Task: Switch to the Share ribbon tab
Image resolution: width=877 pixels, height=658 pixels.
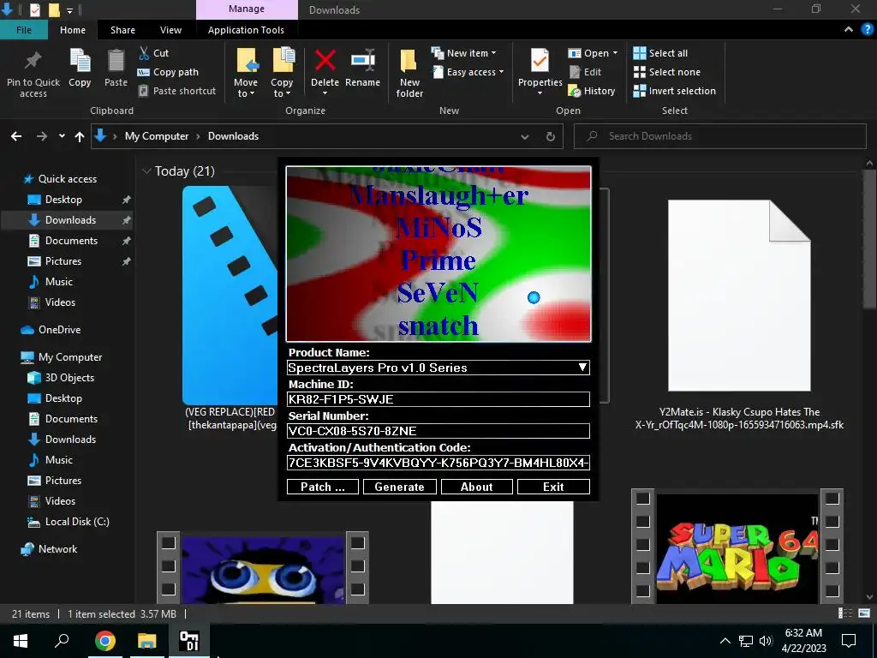Action: (122, 30)
